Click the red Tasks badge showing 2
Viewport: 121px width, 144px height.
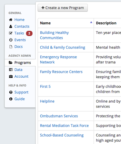click(29, 33)
